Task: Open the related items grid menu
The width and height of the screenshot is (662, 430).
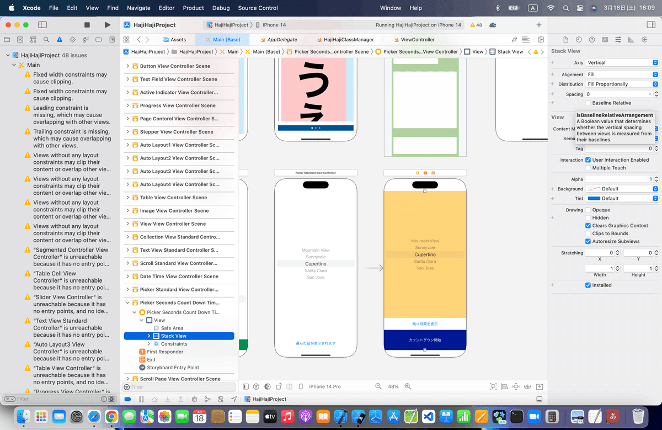Action: 126,40
